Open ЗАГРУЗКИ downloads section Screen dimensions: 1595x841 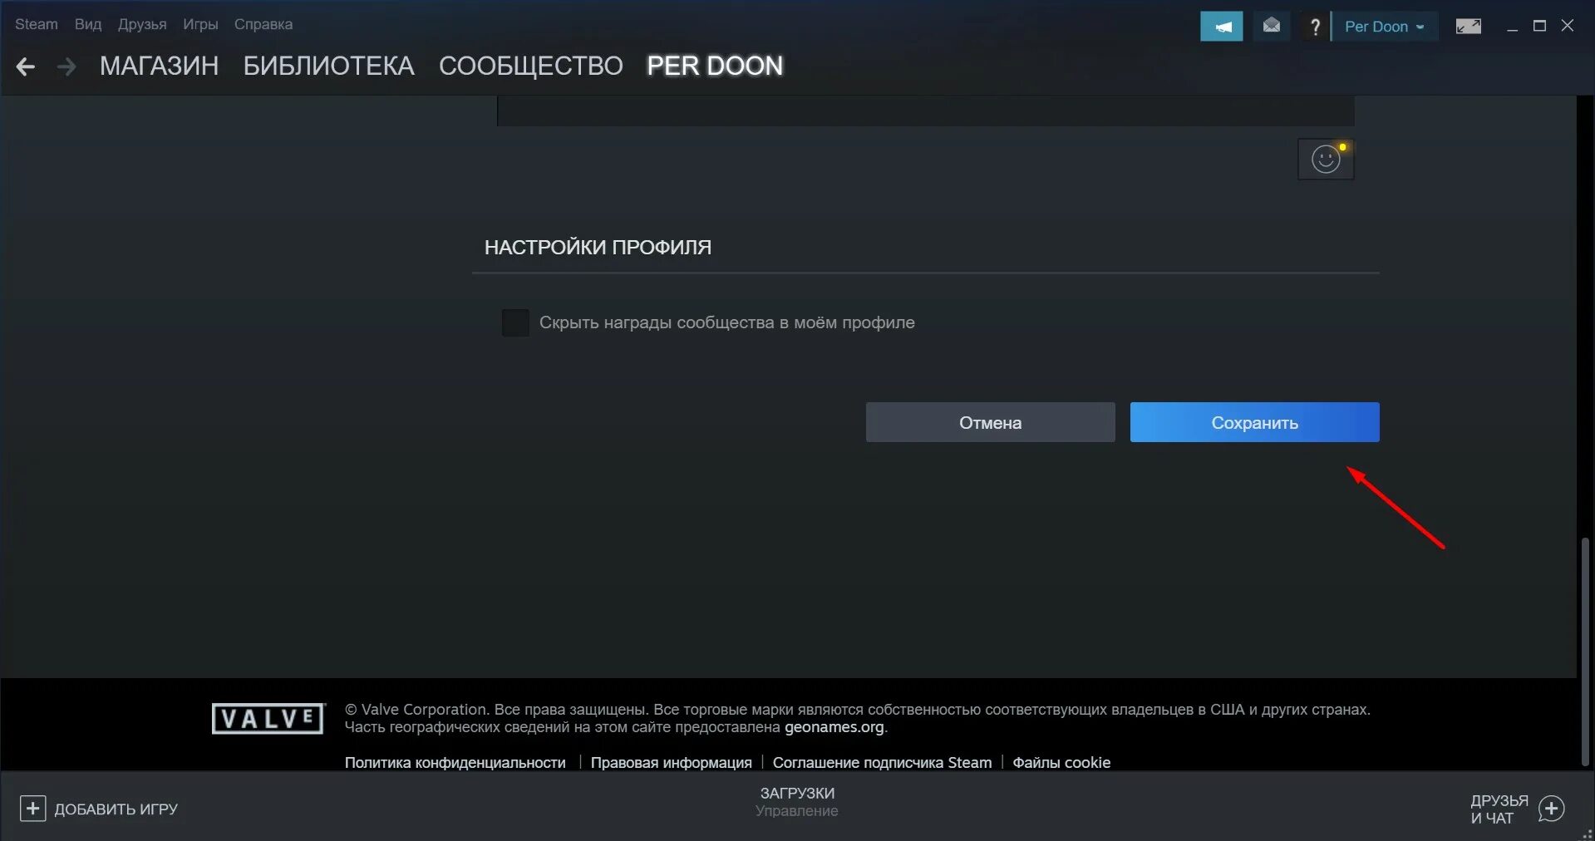click(797, 794)
